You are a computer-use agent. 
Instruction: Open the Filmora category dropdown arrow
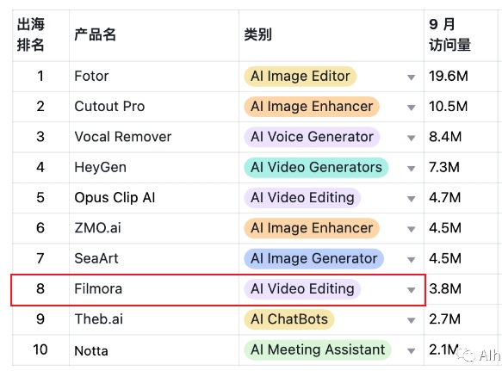(x=411, y=290)
